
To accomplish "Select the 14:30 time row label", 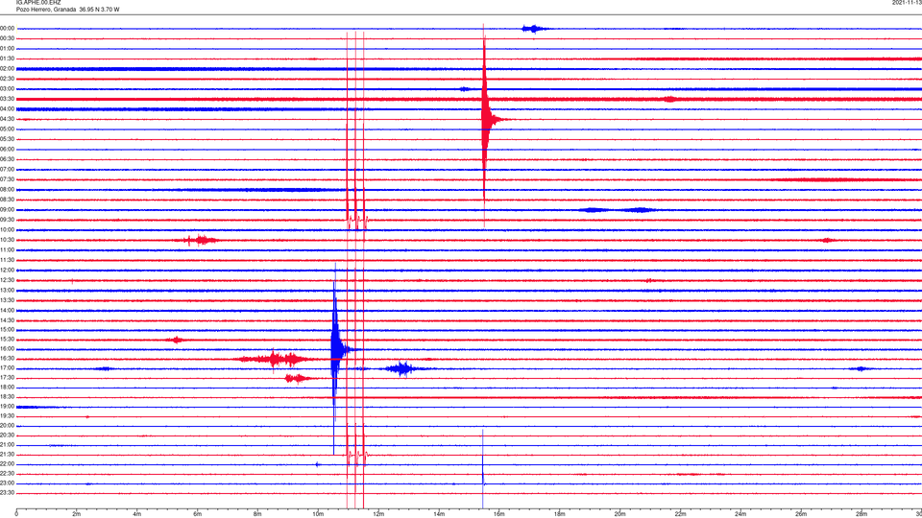I will pyautogui.click(x=8, y=320).
